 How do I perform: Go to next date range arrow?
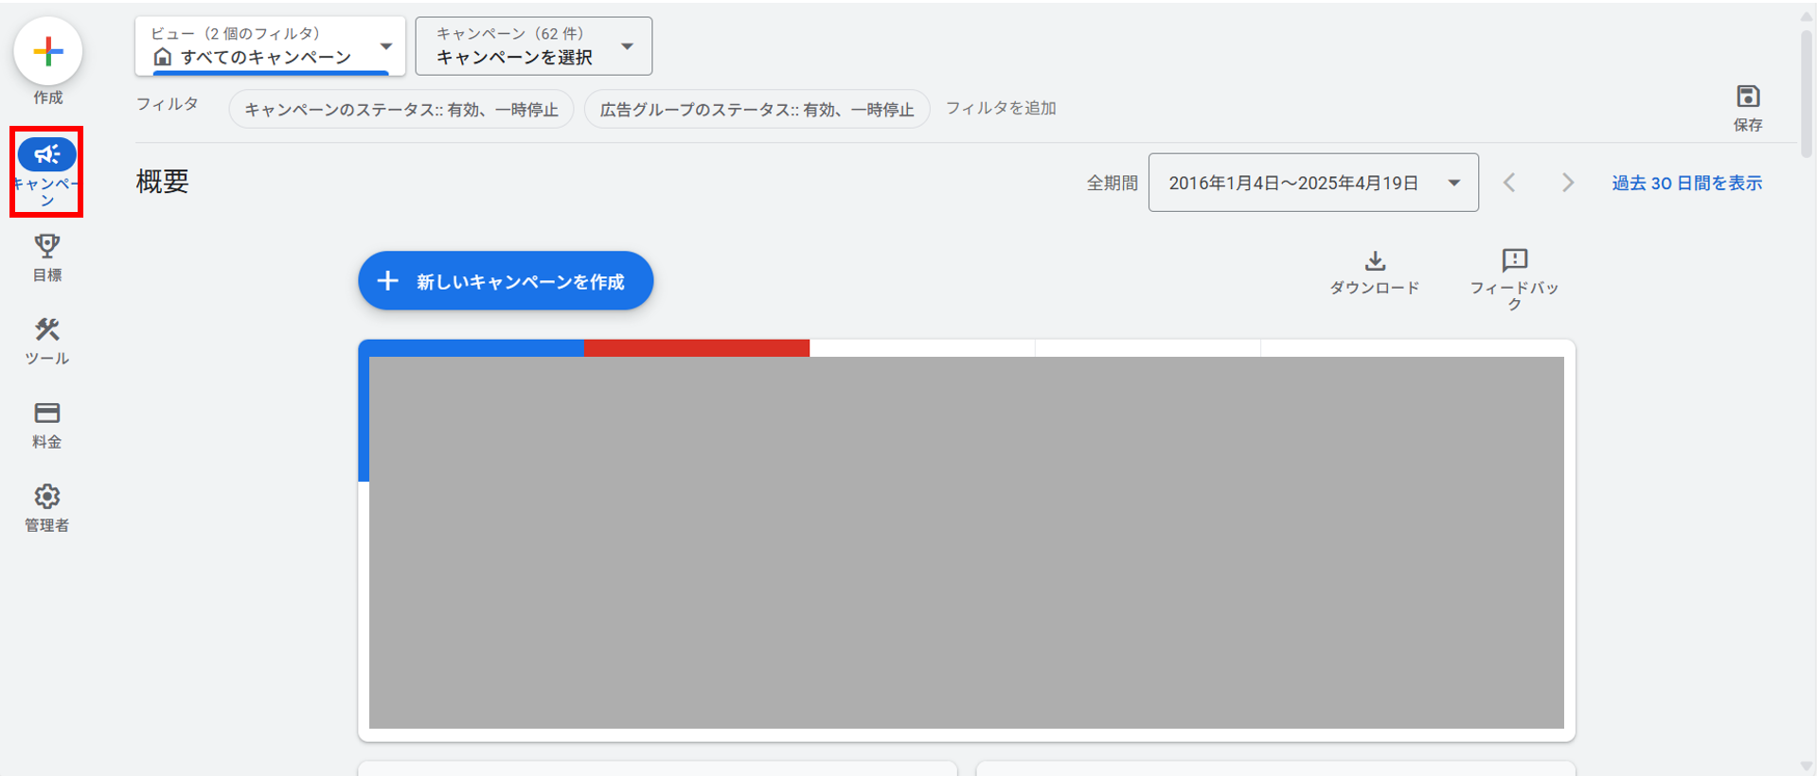(1567, 183)
